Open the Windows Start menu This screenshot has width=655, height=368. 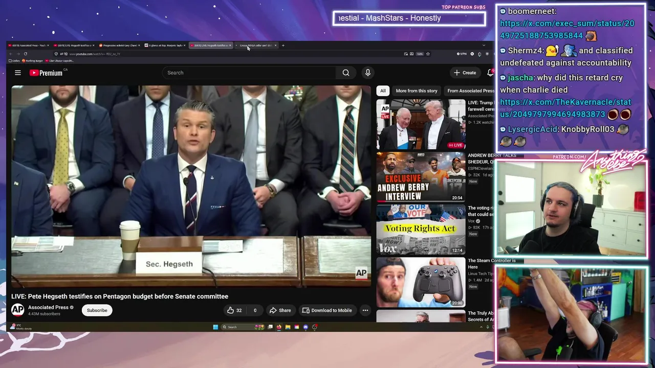coord(215,327)
